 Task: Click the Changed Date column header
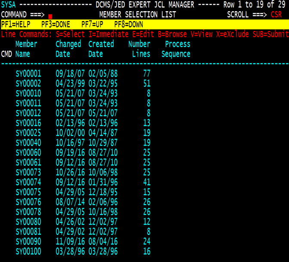[x=68, y=49]
